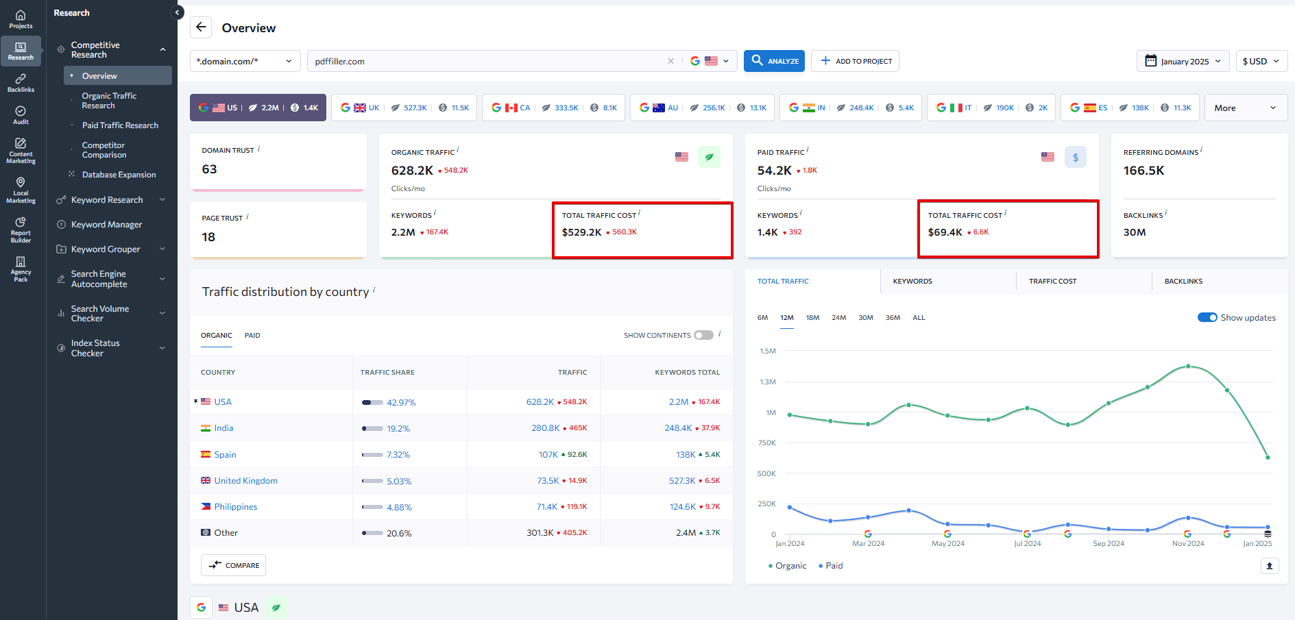Click the Traffic distribution info icon
1295x620 pixels.
coord(374,290)
